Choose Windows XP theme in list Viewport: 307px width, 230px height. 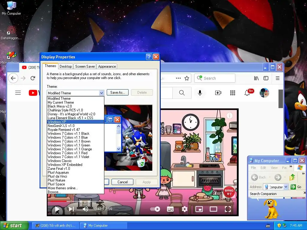coord(75,122)
